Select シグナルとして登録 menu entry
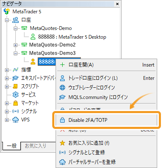Screen dimensions: 163x168 [107, 153]
